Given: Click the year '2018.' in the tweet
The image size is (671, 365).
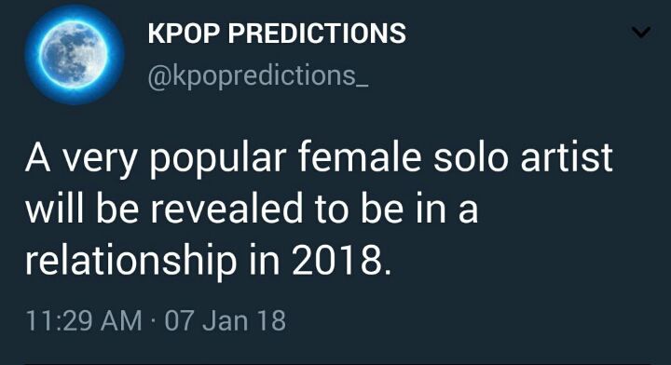Looking at the screenshot, I should pos(342,260).
